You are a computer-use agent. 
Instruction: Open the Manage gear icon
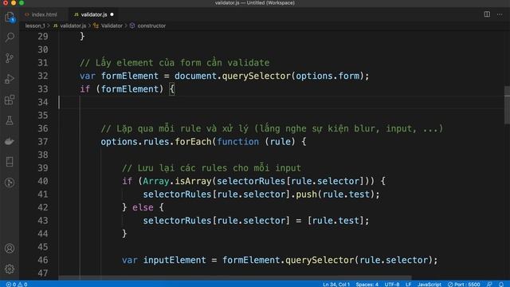tap(10, 269)
